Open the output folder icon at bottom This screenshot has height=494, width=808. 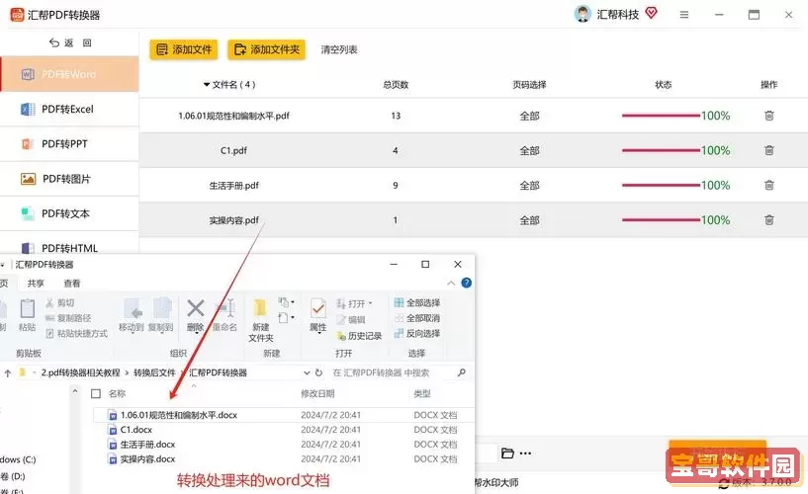point(507,453)
